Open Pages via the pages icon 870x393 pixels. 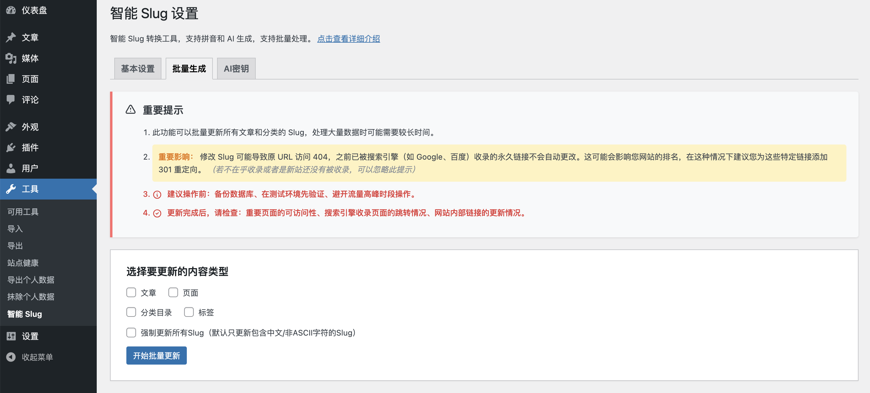click(x=11, y=79)
